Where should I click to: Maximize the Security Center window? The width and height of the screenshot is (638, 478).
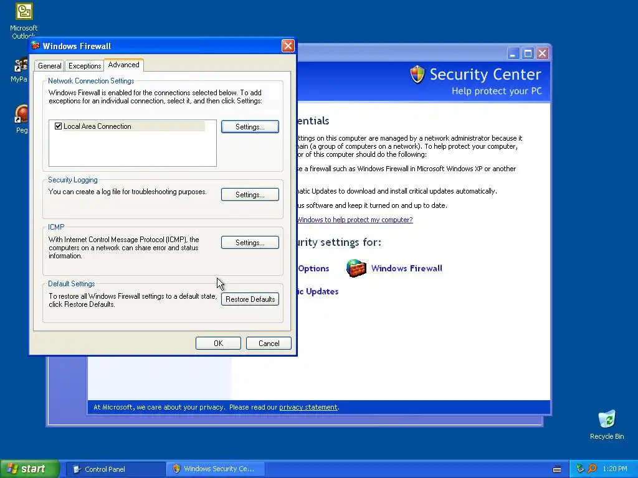coord(528,54)
